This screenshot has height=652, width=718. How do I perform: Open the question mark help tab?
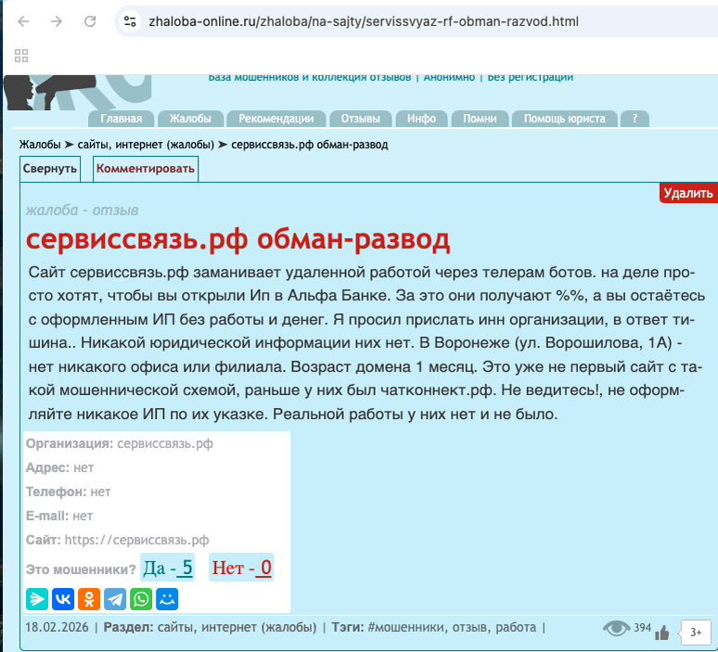635,119
